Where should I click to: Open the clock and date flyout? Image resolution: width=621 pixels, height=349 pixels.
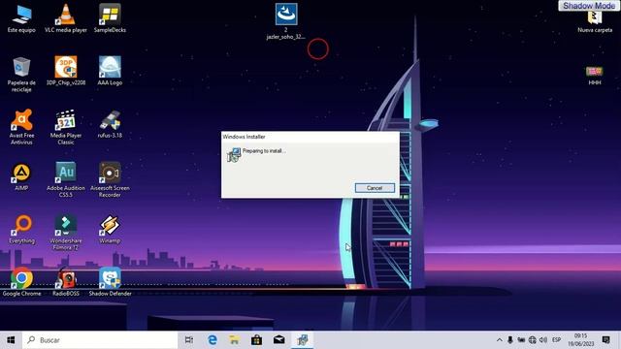point(580,340)
